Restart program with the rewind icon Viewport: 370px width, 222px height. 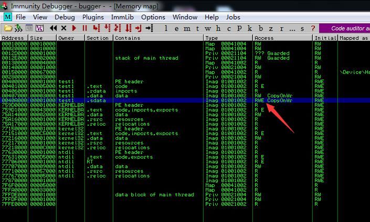pyautogui.click(x=54, y=28)
